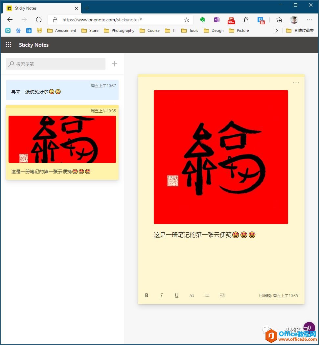
Task: Click the 搜索便笺 search field
Action: click(56, 64)
